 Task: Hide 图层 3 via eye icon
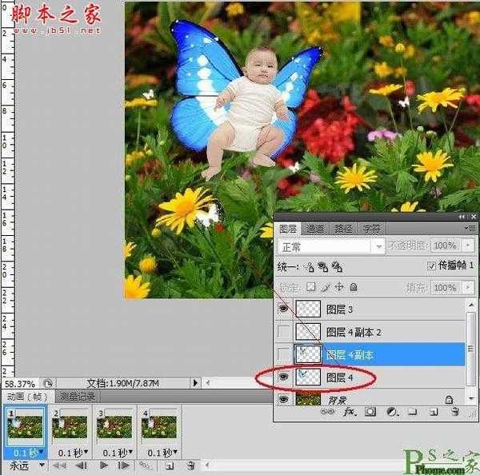point(283,309)
